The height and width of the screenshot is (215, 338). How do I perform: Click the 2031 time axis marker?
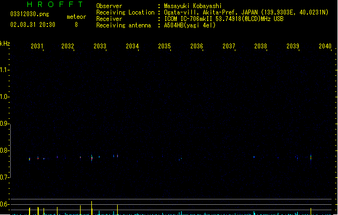37,46
